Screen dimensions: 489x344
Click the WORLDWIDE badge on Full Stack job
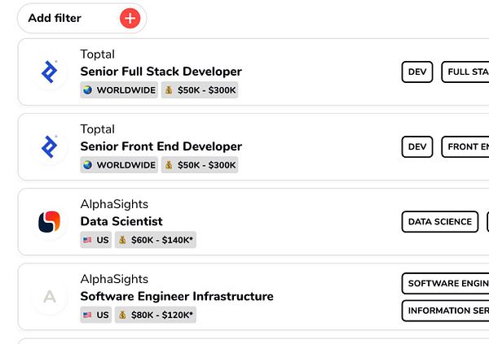pos(118,90)
